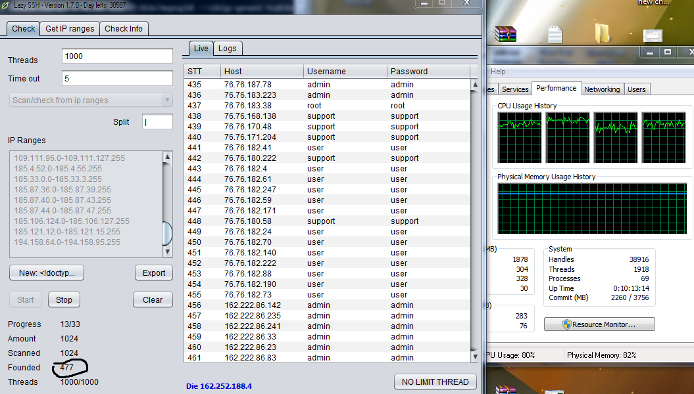The image size is (694, 394).
Task: Open the Scan/check from ip ranges dropdown
Action: 91,100
